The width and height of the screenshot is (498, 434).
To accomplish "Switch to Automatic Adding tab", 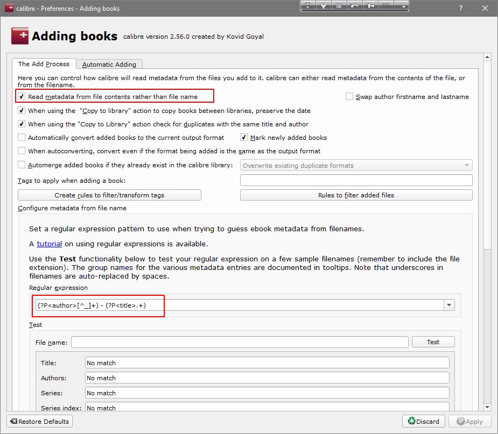I will 109,65.
